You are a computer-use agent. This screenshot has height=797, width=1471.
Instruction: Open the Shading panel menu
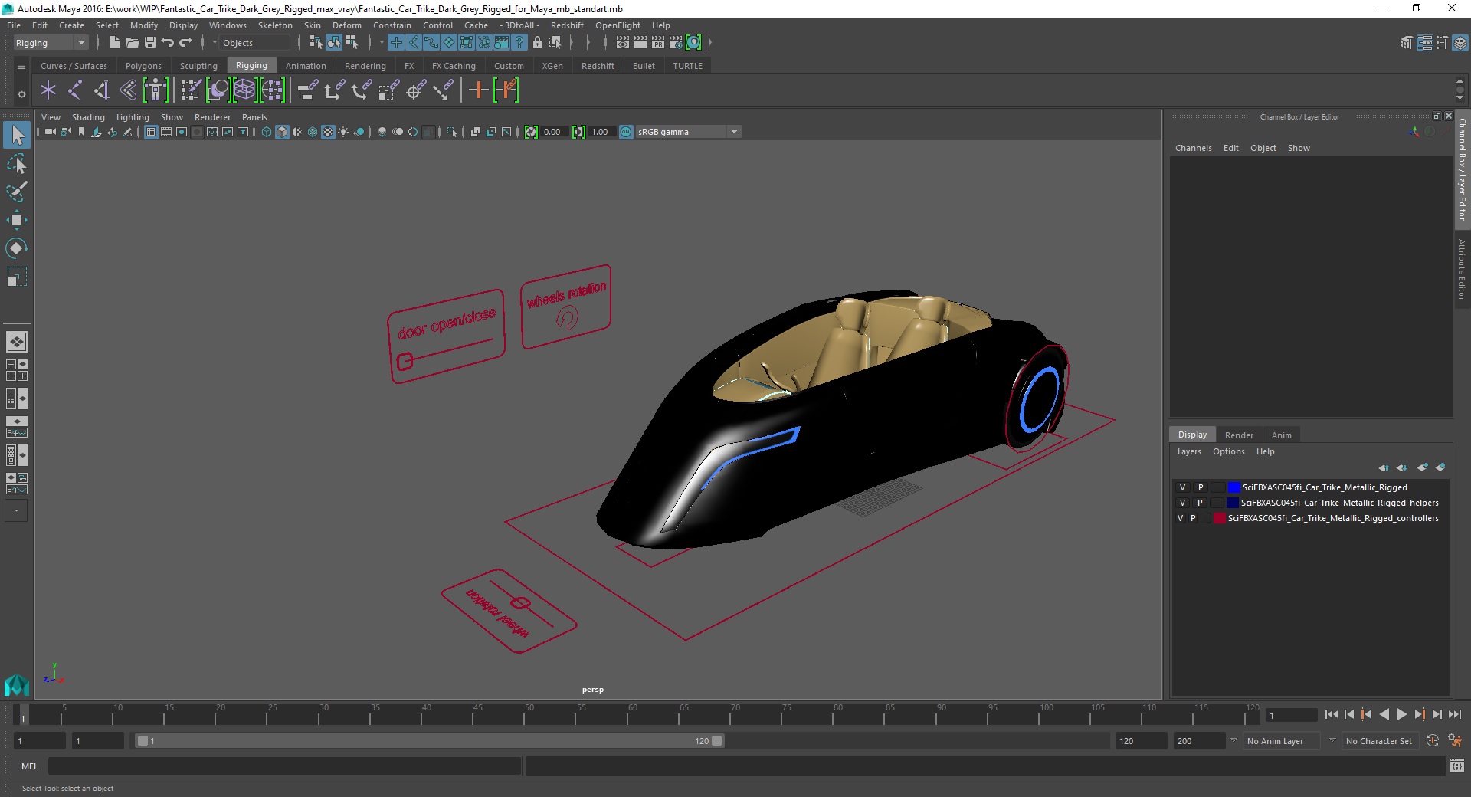point(88,117)
